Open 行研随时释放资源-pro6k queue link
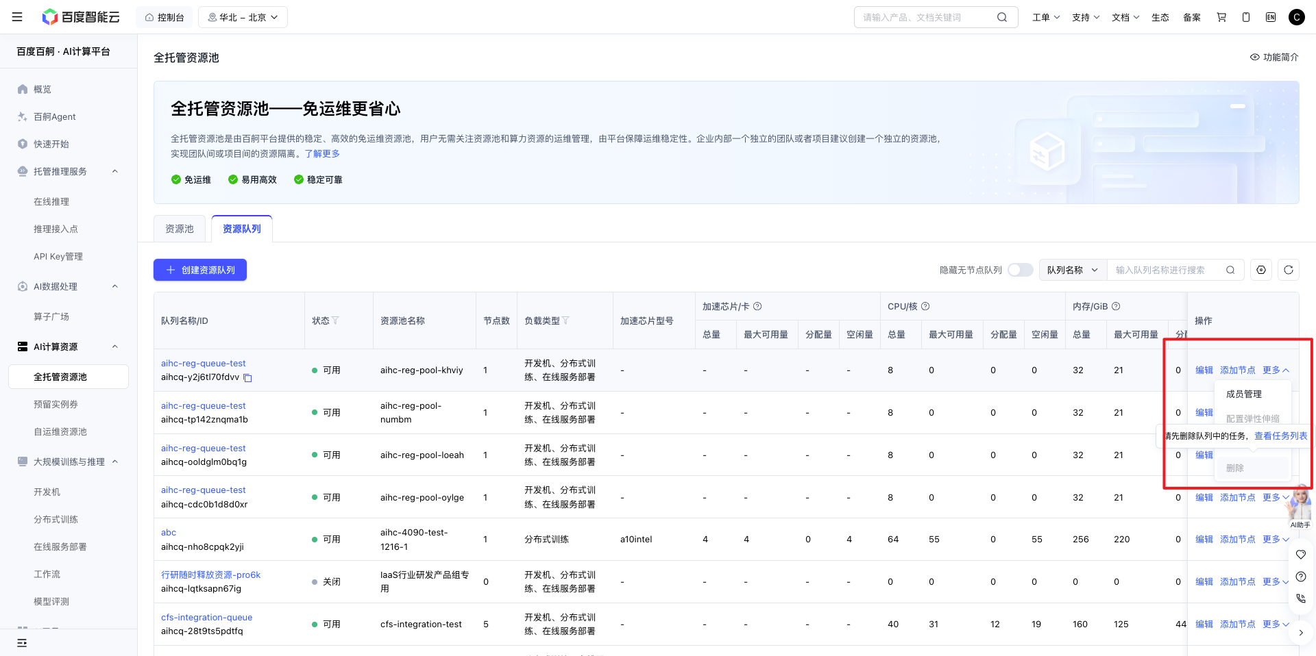Viewport: 1316px width, 656px height. coord(211,575)
